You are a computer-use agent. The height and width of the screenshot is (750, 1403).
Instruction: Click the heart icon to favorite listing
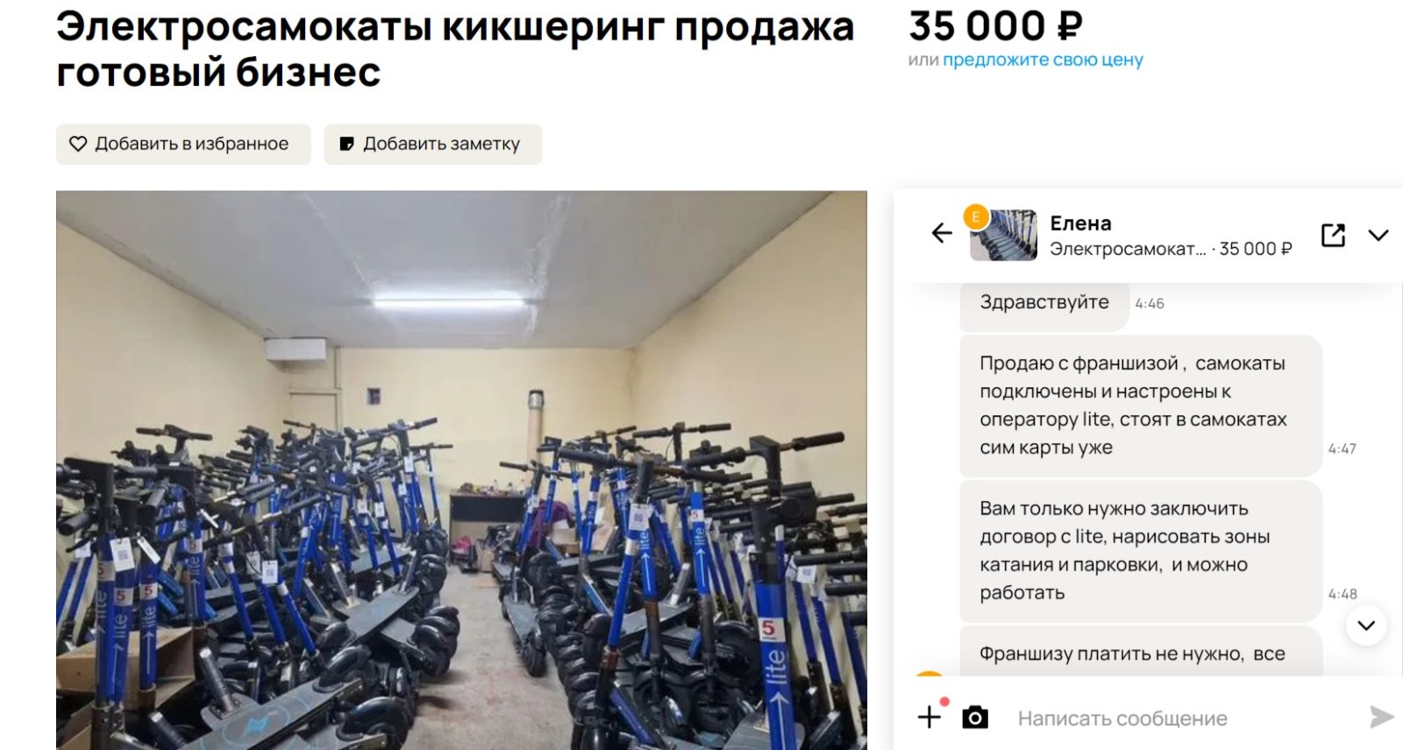click(x=78, y=144)
